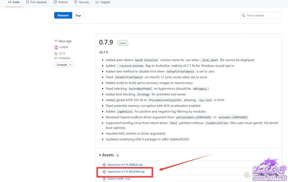Screen dimensions: 288x182
Task: Open the Compare dropdown
Action: coord(64,65)
